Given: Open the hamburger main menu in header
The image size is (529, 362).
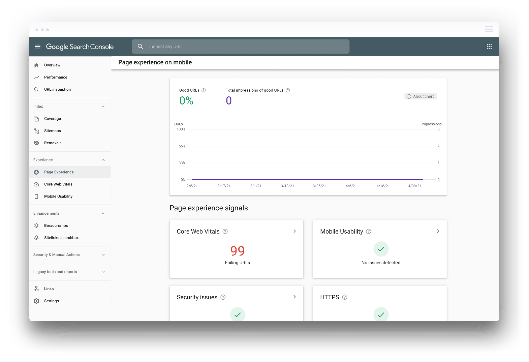Looking at the screenshot, I should click(x=38, y=47).
